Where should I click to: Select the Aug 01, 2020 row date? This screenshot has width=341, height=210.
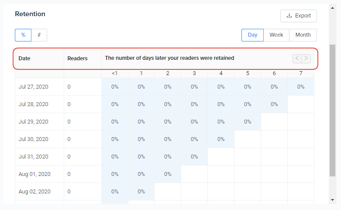pos(34,174)
